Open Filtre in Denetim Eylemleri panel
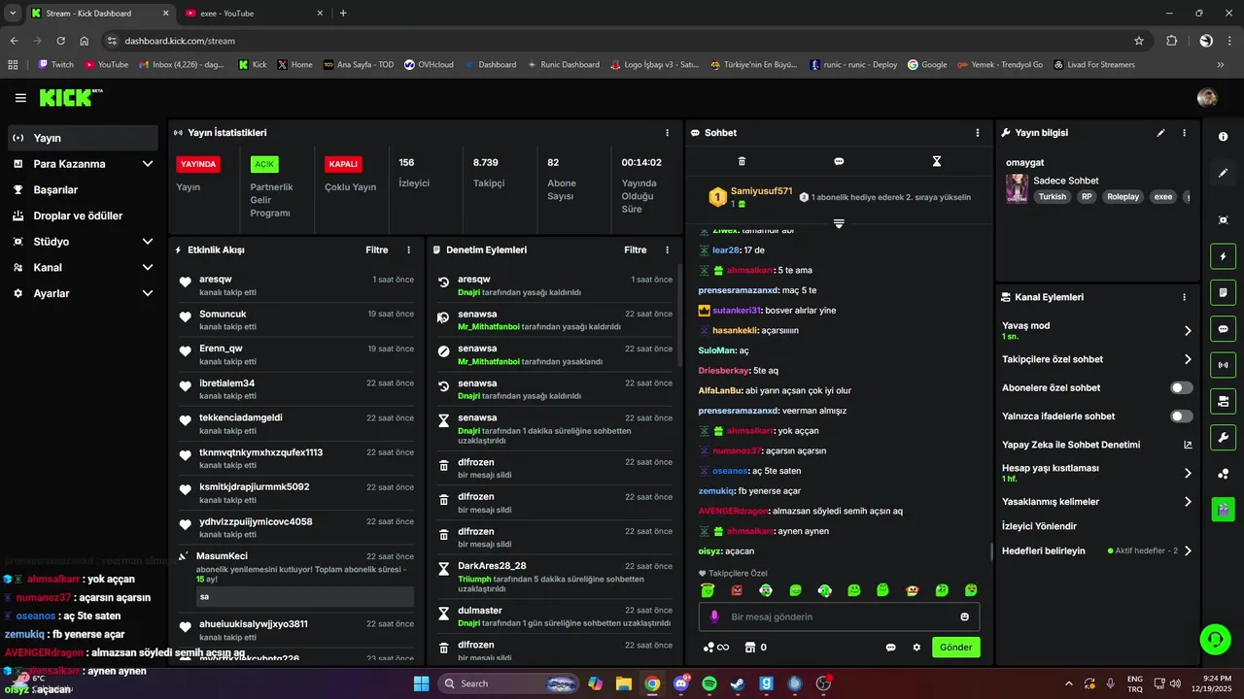 [636, 250]
